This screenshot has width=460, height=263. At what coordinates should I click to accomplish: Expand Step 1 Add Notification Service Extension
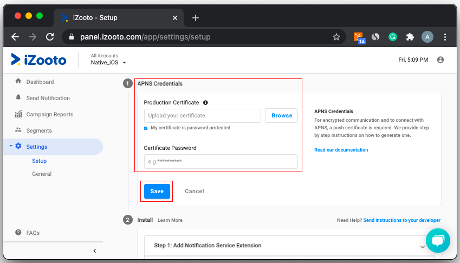(x=289, y=246)
